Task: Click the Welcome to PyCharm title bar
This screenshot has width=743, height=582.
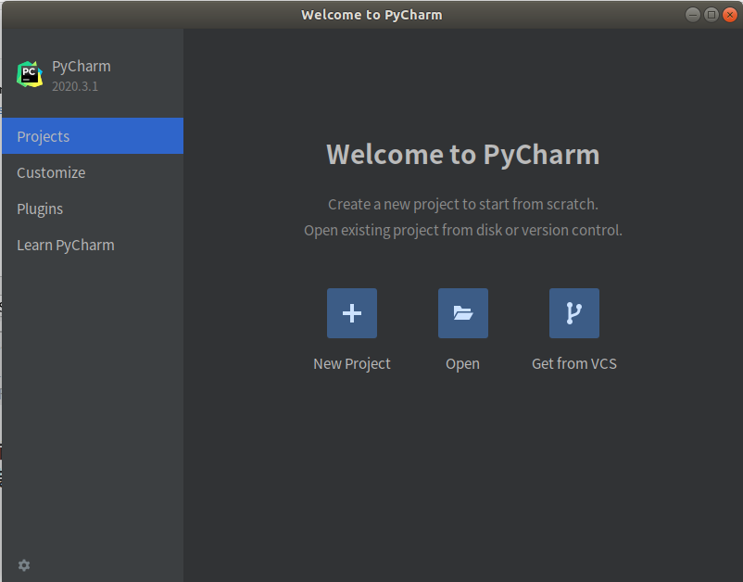Action: 371,15
